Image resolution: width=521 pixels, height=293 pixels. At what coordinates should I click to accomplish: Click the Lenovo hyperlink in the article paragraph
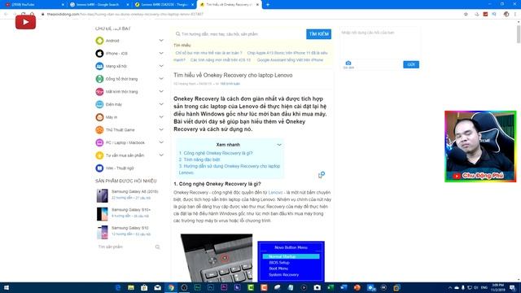pos(275,192)
